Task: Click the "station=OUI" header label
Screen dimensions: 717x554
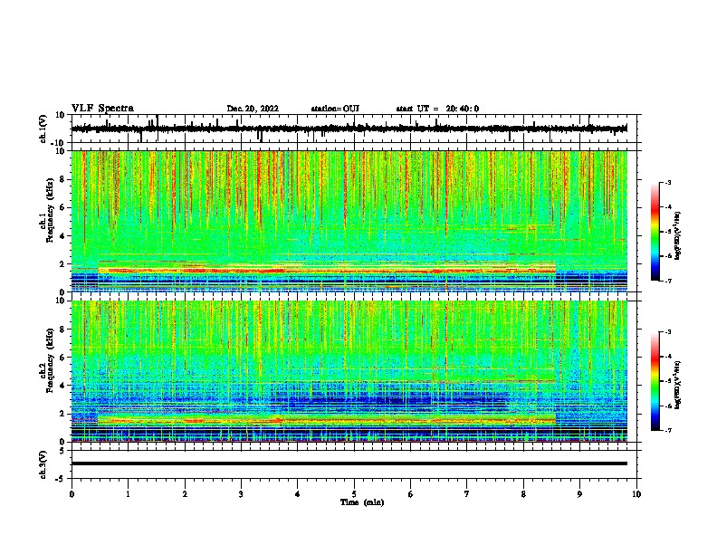Action: 335,109
